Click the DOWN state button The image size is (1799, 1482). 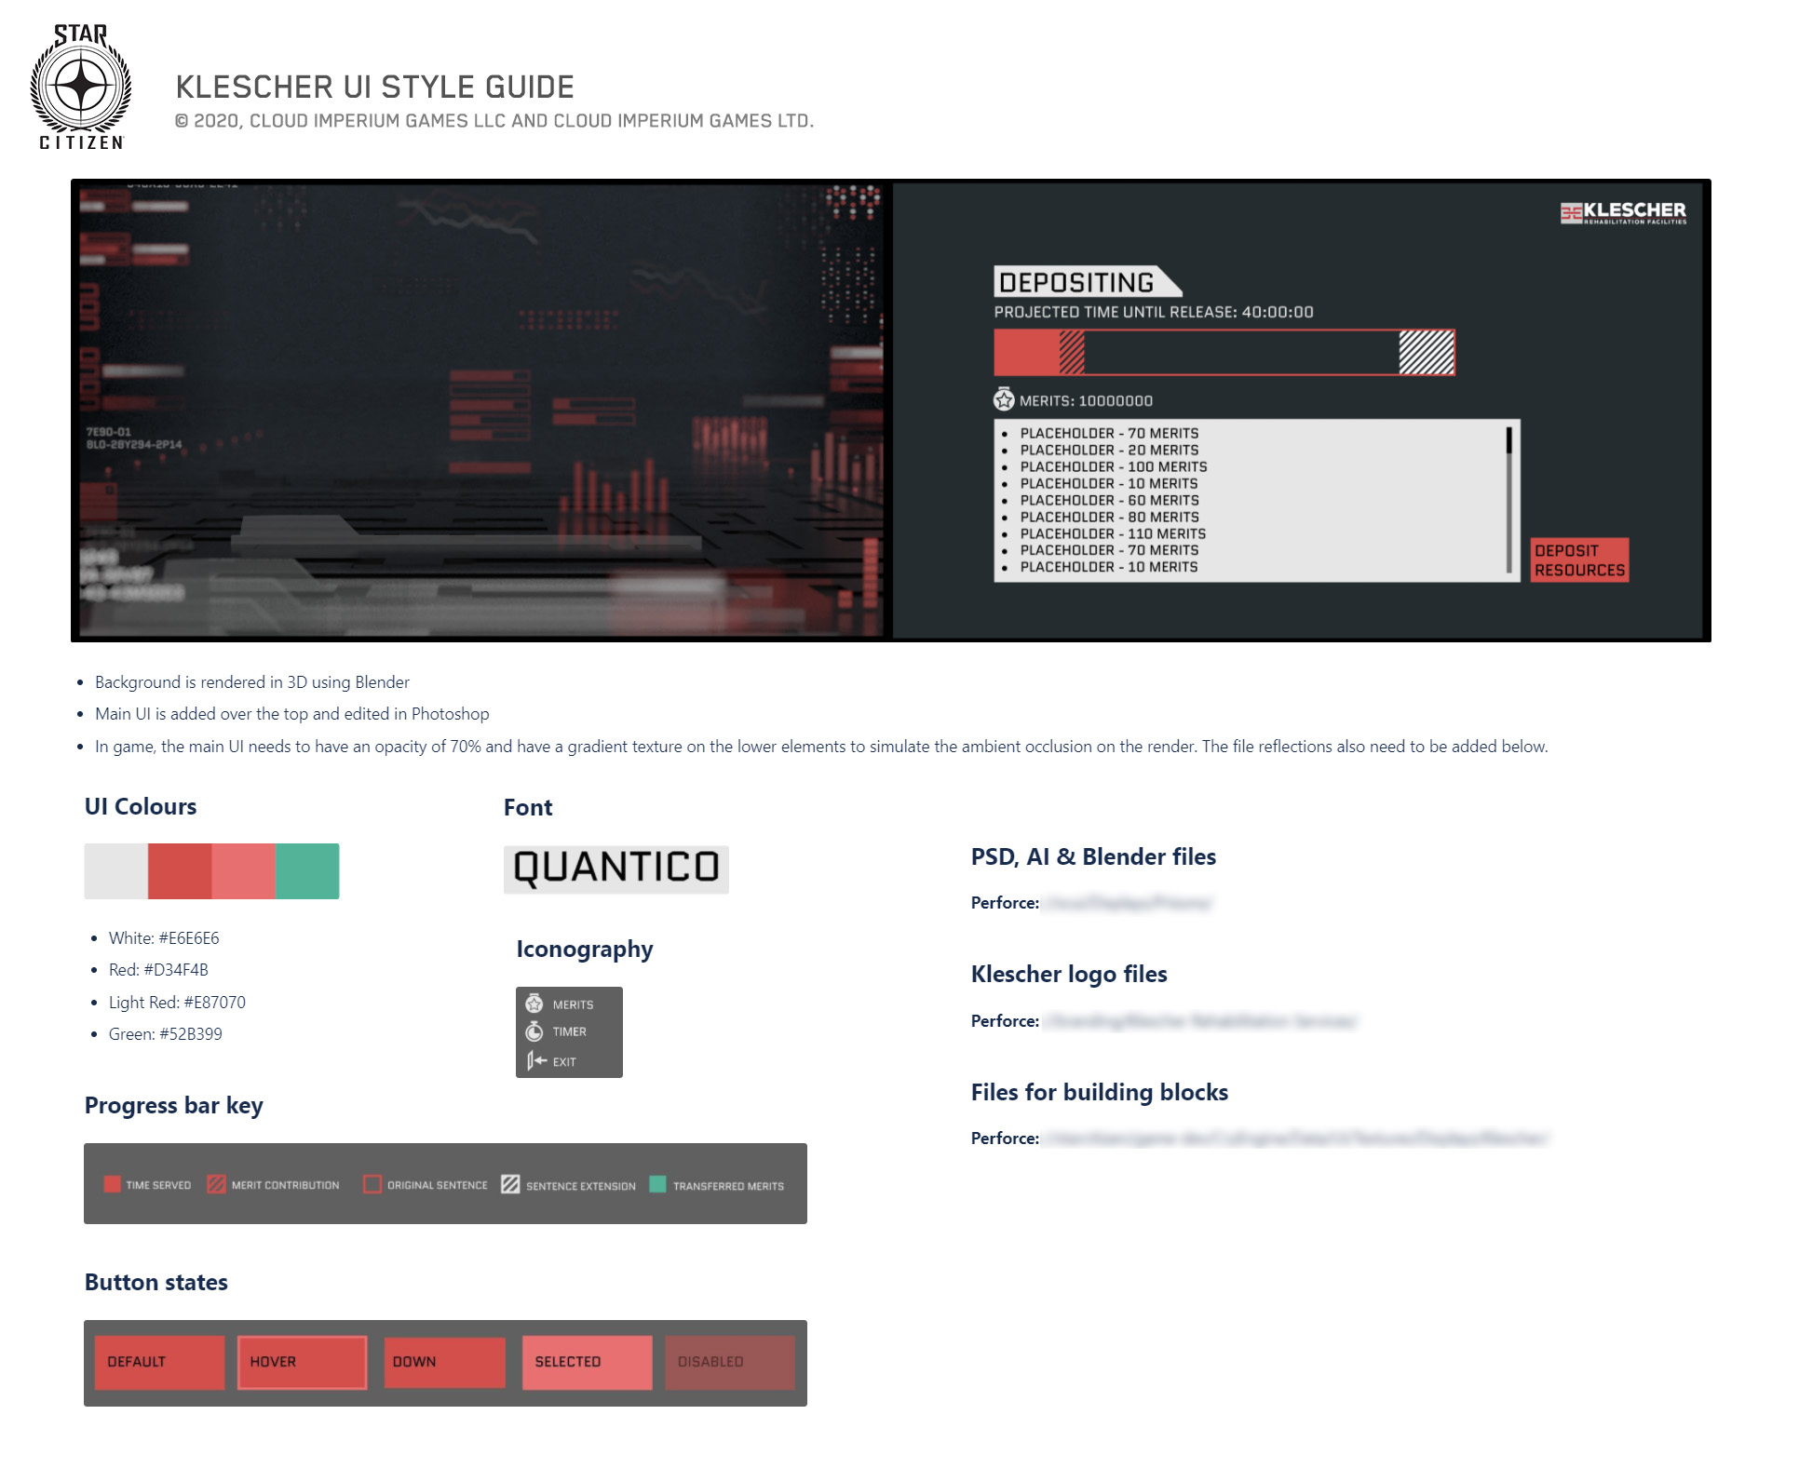pyautogui.click(x=444, y=1362)
